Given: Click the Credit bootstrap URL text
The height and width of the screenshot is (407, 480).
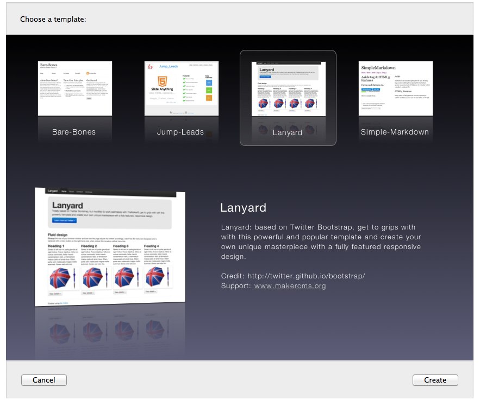Looking at the screenshot, I should pyautogui.click(x=306, y=276).
